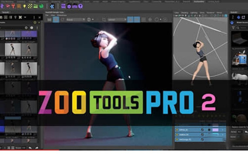The width and height of the screenshot is (248, 157).
Task: Toggle the second light row visibility icon
Action: 177,134
